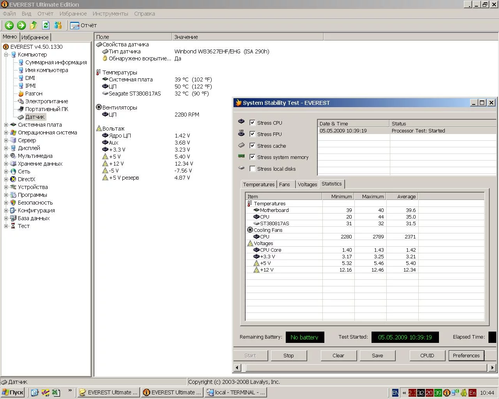Expand the Сеть tree node
499x399 pixels.
pos(6,171)
